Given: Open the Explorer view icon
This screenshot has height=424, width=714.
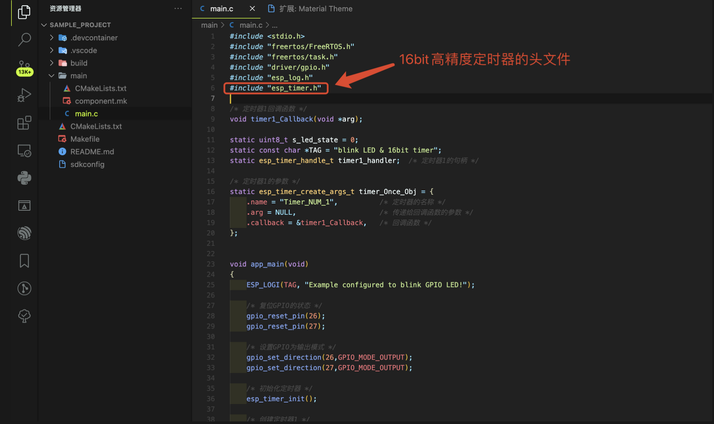Looking at the screenshot, I should pos(24,12).
